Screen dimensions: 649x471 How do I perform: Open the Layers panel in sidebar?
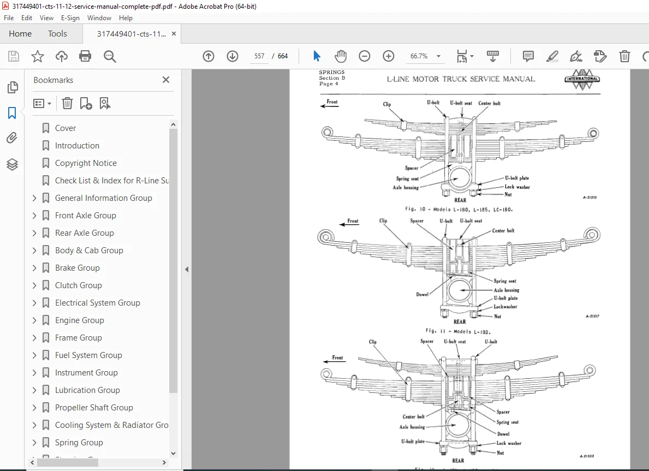[13, 164]
